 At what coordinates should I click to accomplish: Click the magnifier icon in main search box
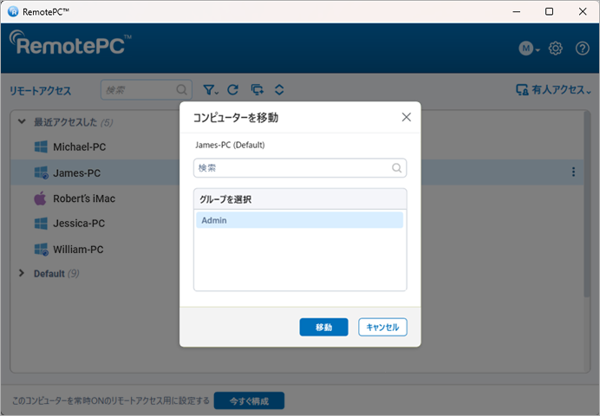click(x=182, y=90)
